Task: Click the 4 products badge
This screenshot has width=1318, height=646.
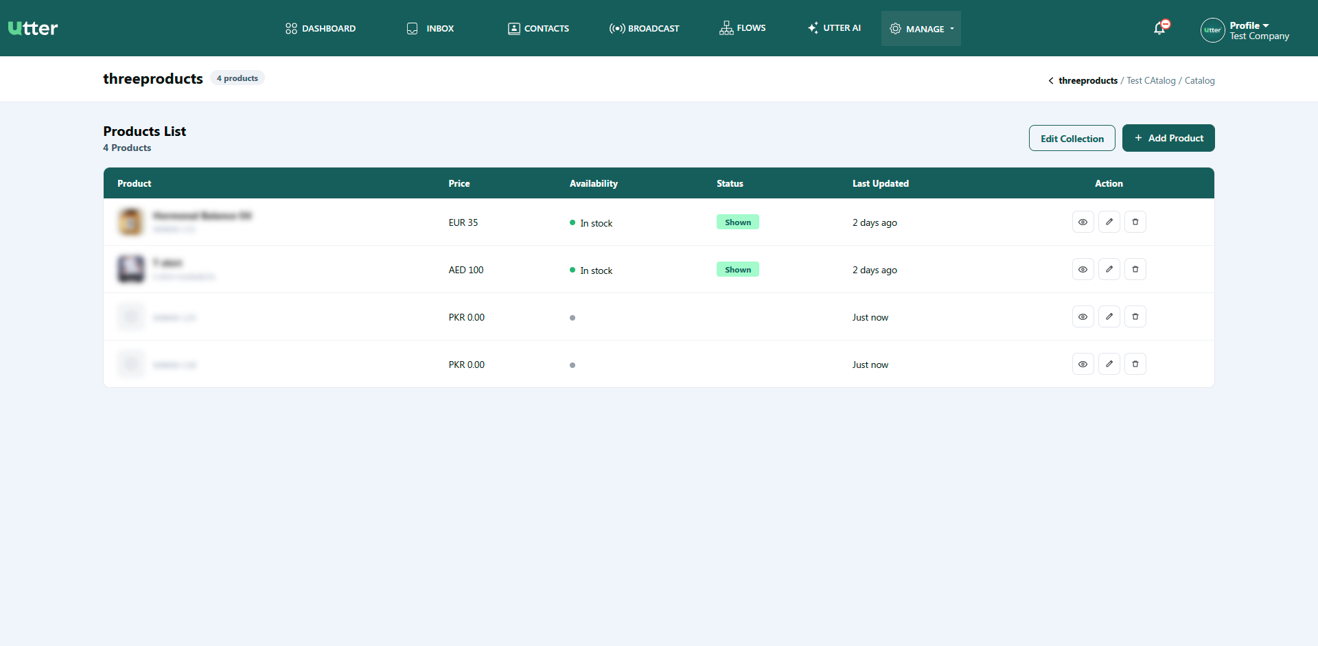Action: coord(238,78)
